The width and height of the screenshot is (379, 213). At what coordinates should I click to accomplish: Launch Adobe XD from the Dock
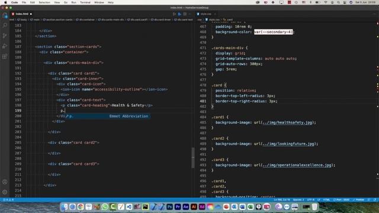(x=202, y=206)
